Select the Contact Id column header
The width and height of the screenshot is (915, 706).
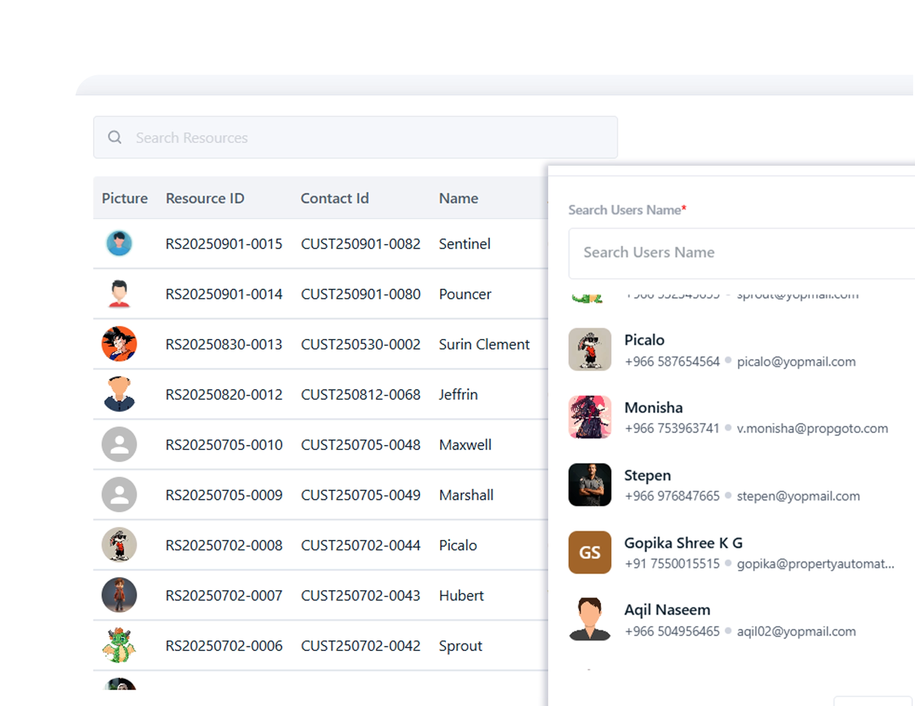[334, 198]
